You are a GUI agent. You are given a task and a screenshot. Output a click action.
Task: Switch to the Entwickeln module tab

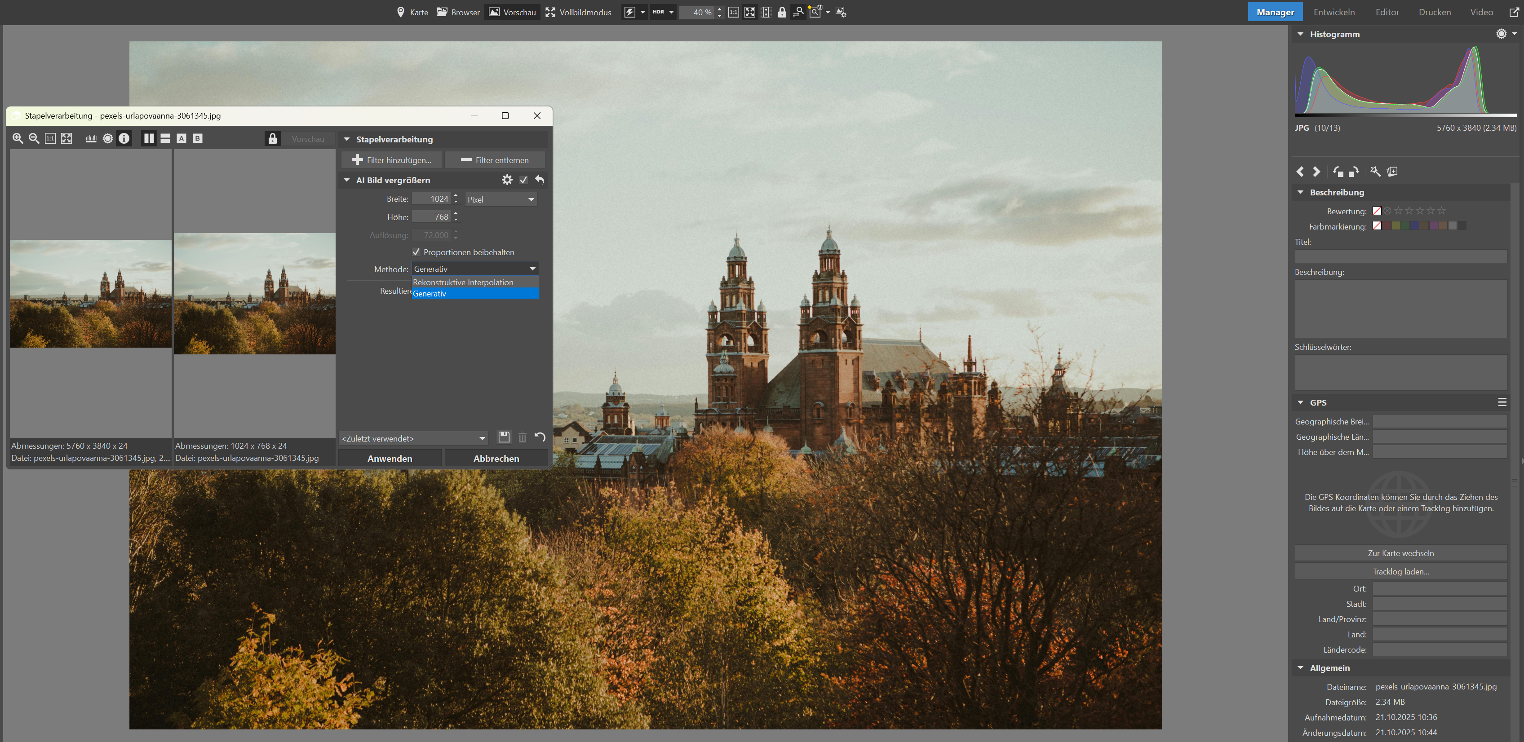pyautogui.click(x=1333, y=12)
